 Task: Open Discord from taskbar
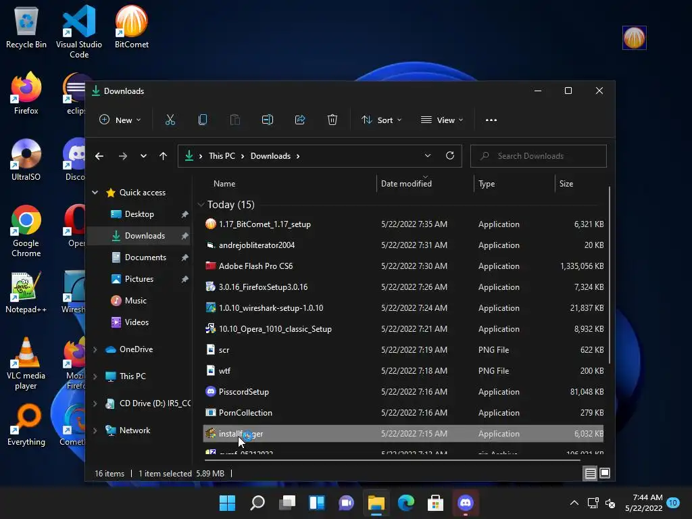(x=466, y=503)
